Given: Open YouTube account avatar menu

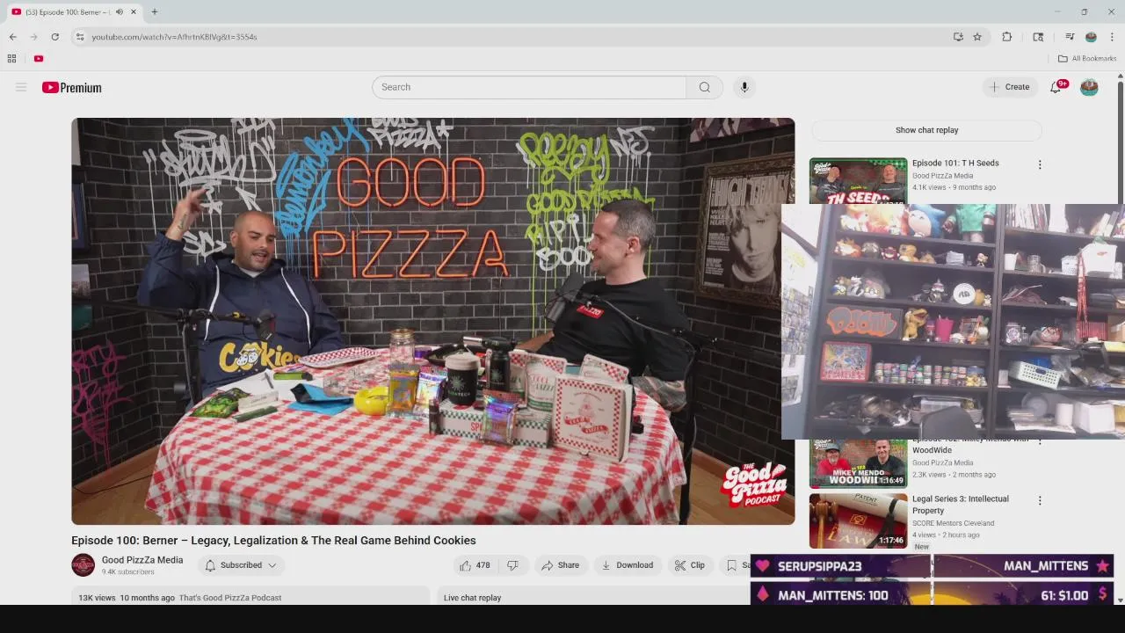Looking at the screenshot, I should tap(1089, 87).
